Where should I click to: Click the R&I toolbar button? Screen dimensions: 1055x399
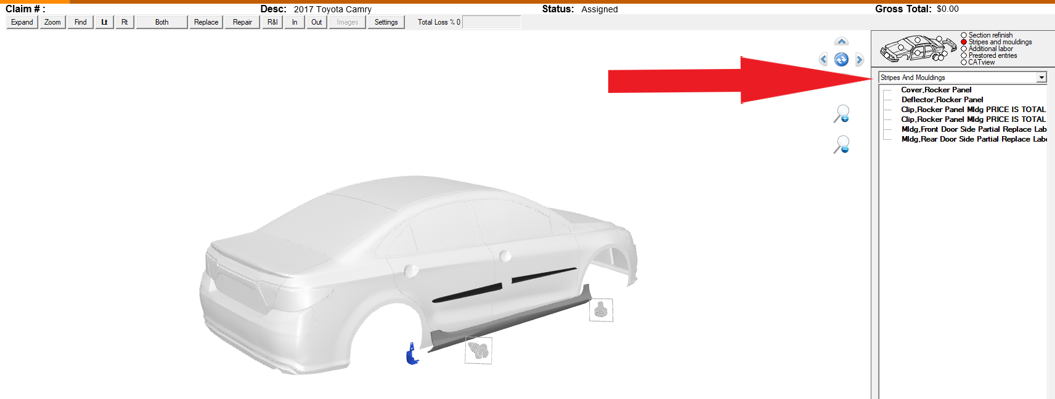point(272,22)
